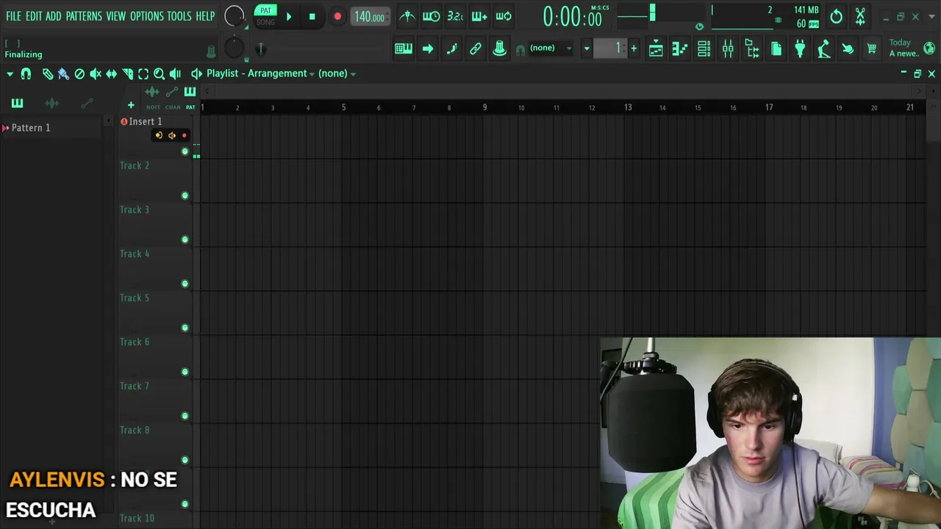Open the Mixer icon

tap(728, 48)
